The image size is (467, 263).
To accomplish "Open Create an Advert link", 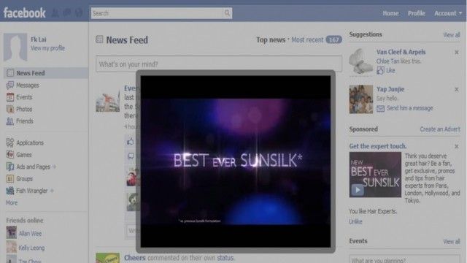I will (x=440, y=129).
